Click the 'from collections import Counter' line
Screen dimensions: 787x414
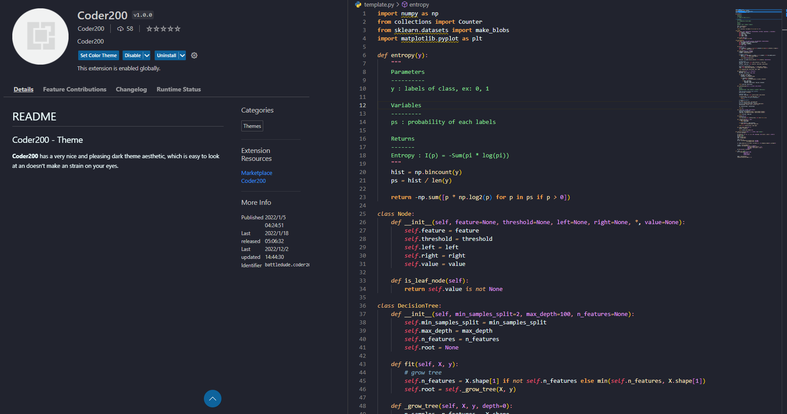point(430,22)
